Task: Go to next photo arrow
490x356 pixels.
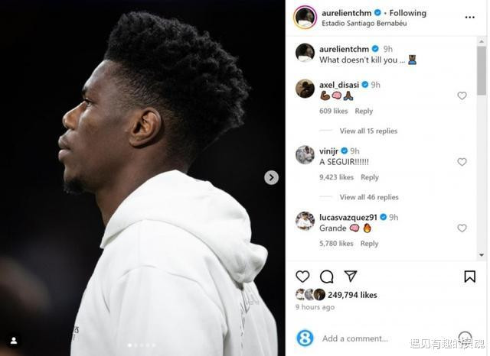Action: (x=271, y=178)
